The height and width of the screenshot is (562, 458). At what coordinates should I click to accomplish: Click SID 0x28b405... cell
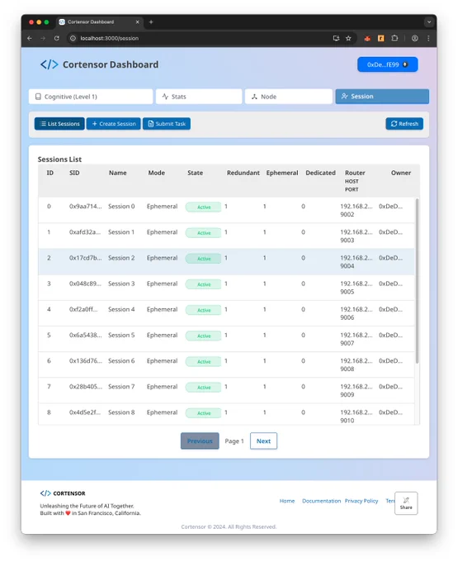click(x=86, y=387)
